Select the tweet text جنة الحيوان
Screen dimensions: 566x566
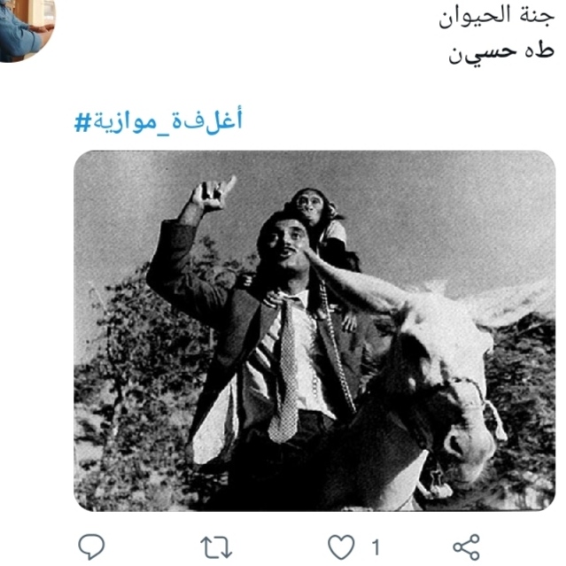(x=496, y=17)
